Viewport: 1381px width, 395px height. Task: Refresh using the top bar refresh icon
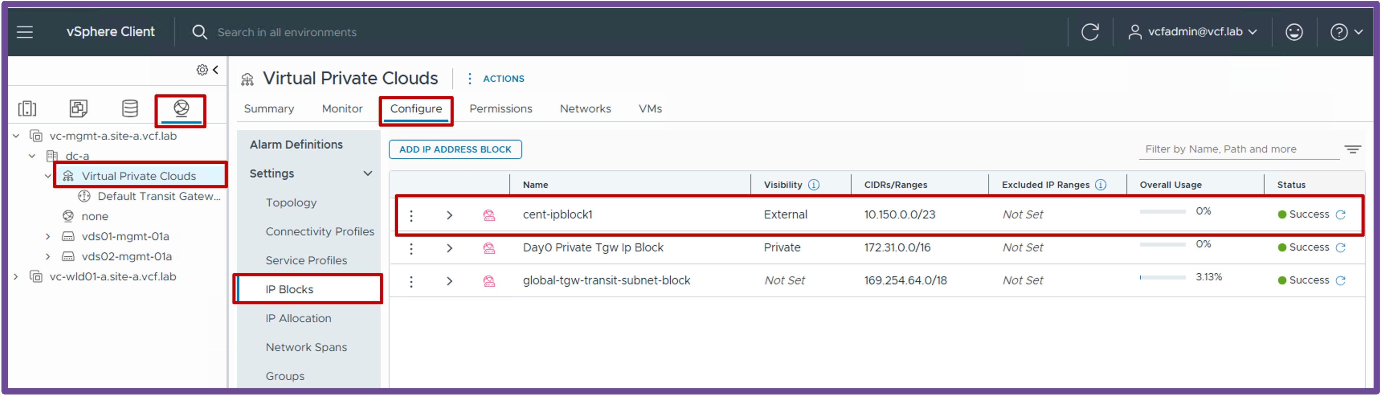[x=1090, y=32]
